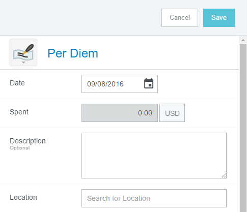Click the vertical scrollbar thumb
Screen dimensions: 247x212
pyautogui.click(x=243, y=128)
